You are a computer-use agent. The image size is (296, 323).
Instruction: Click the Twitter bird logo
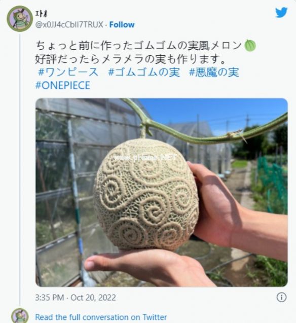(281, 13)
